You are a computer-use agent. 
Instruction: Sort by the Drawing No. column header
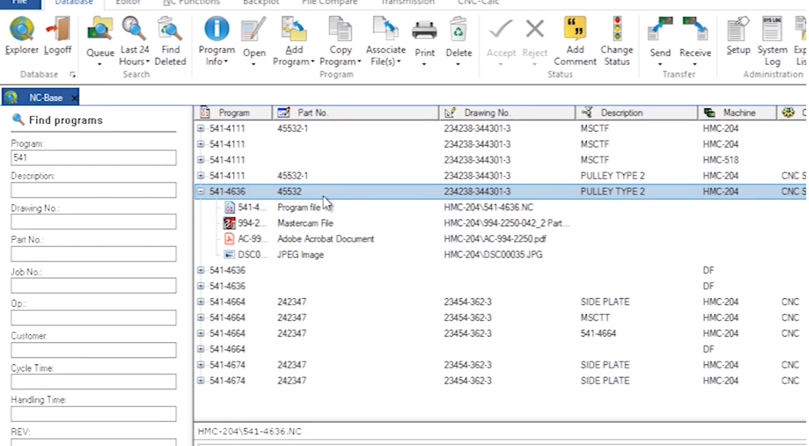pyautogui.click(x=487, y=113)
